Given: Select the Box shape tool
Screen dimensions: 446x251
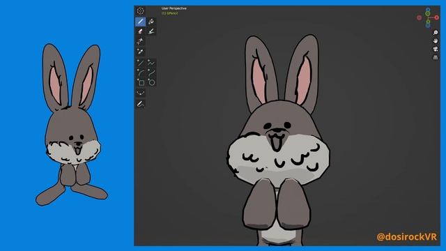Looking at the screenshot, I should tap(140, 82).
